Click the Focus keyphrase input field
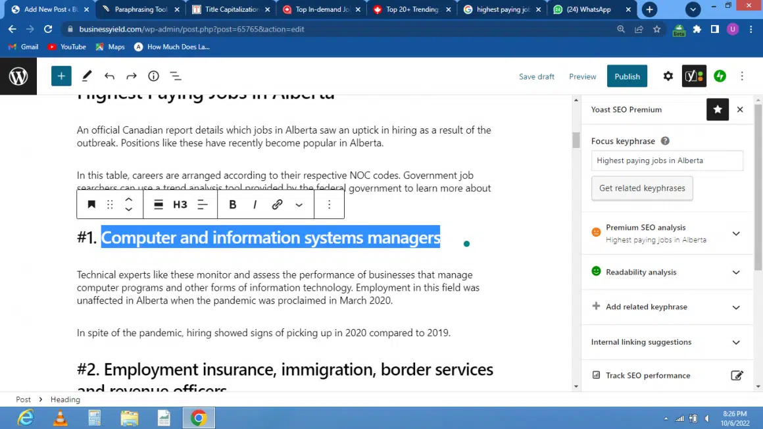763x429 pixels. pos(667,161)
